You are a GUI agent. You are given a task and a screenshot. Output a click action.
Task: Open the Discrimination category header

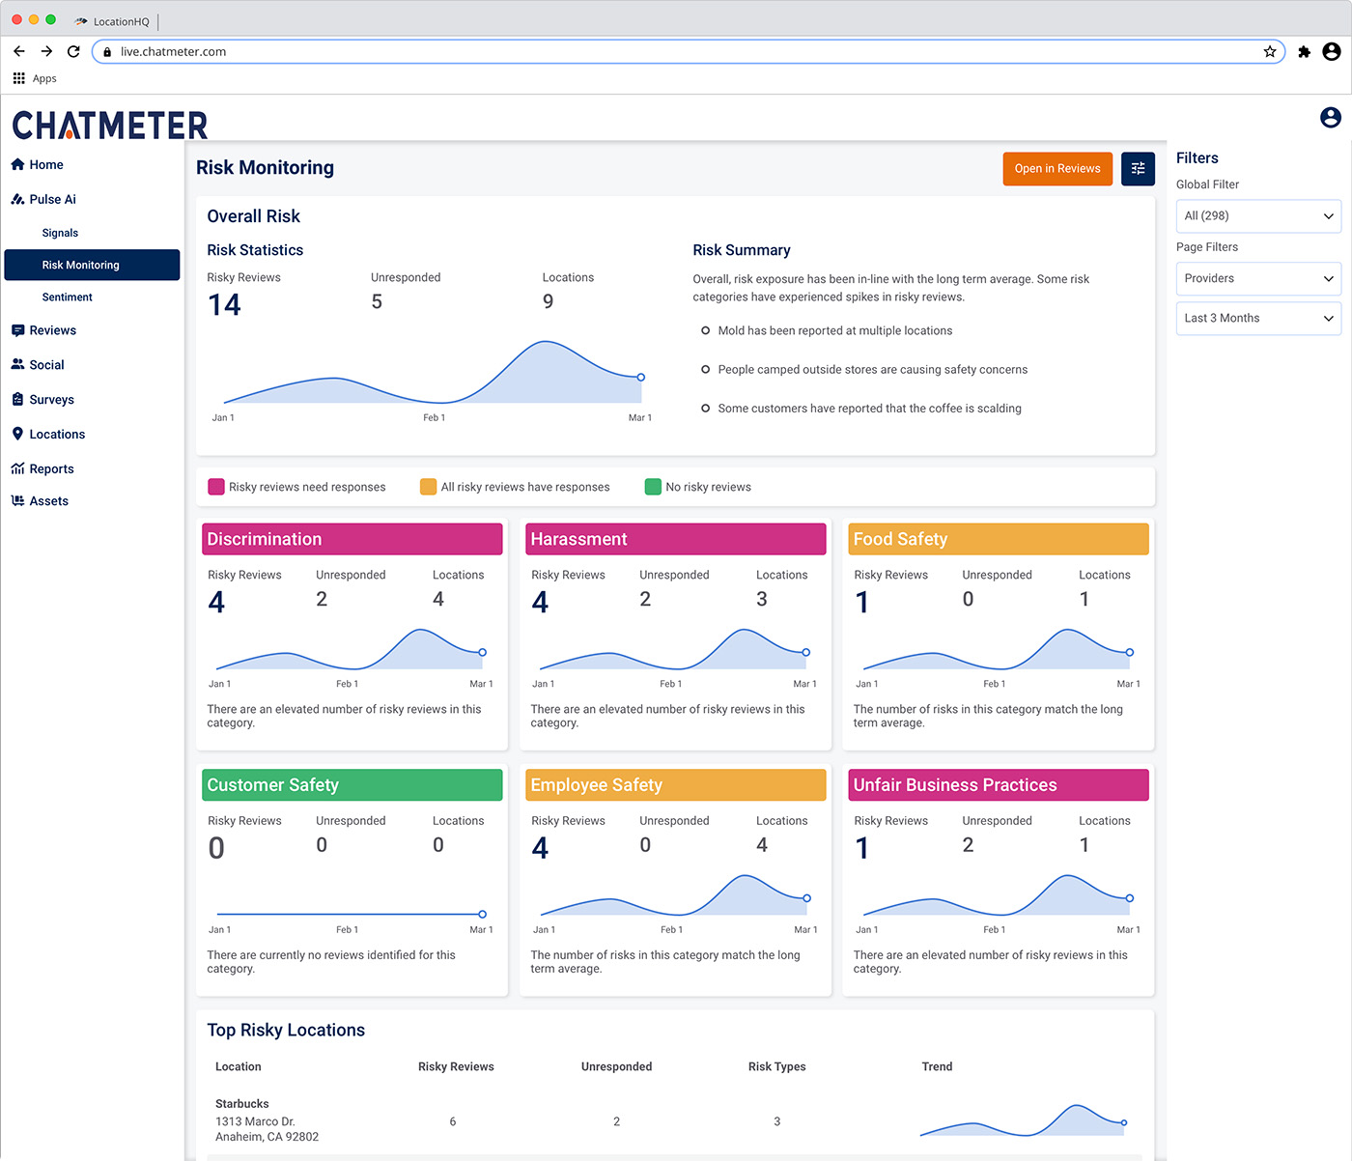(x=352, y=540)
